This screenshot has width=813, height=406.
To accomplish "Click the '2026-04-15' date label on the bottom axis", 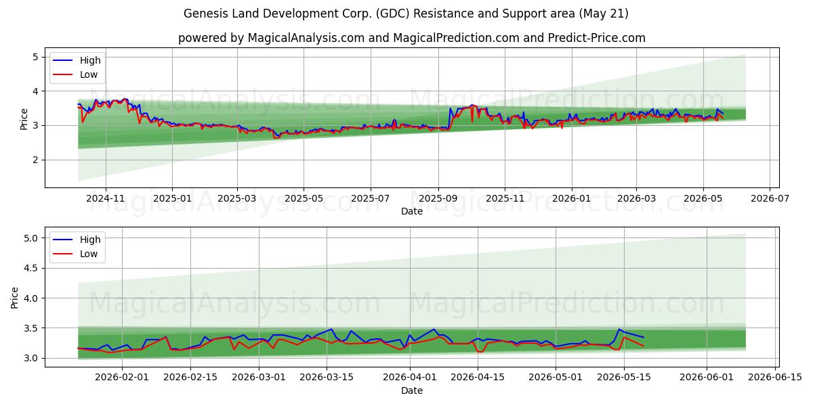I will (x=478, y=378).
